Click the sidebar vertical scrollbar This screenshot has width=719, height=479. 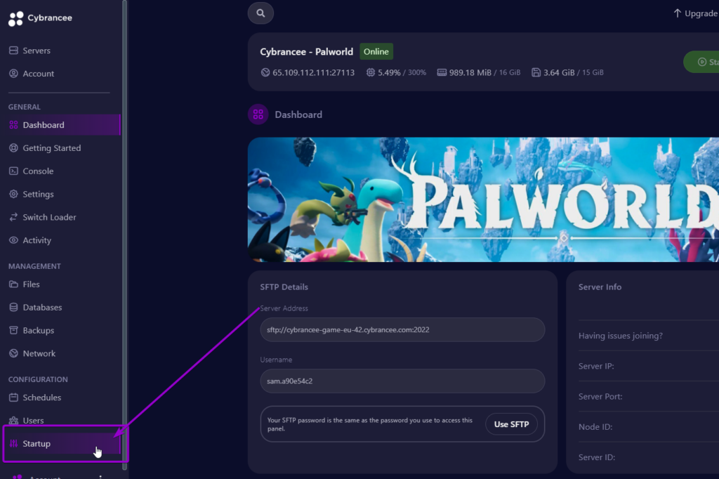click(x=124, y=234)
